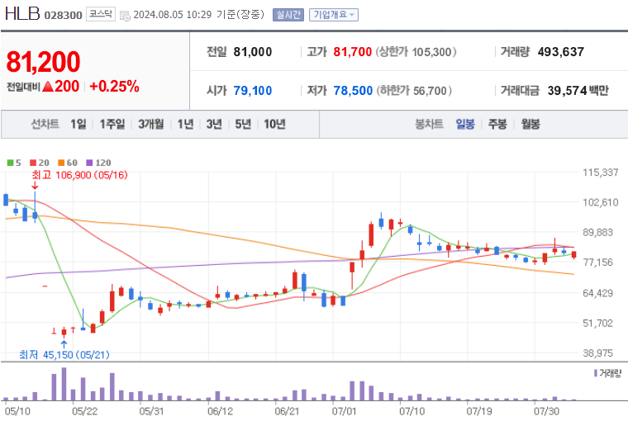This screenshot has width=628, height=421.
Task: Click the 115,337 price axis label
Action: [601, 173]
